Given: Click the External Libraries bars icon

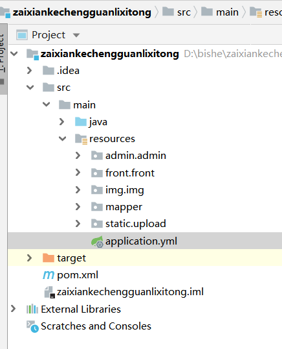Looking at the screenshot, I should pos(32,309).
